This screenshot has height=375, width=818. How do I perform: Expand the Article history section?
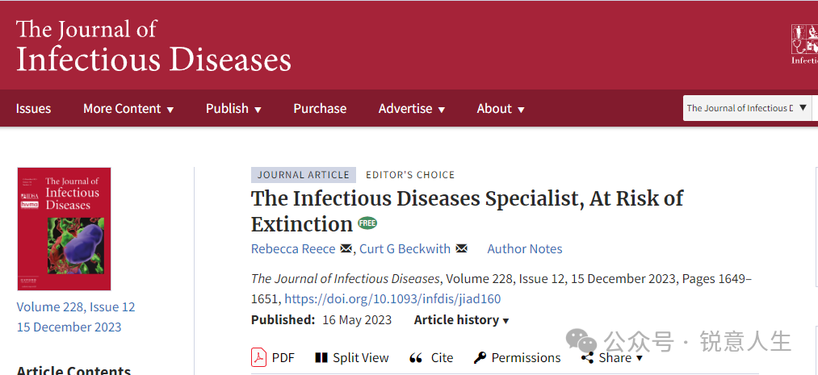click(461, 320)
